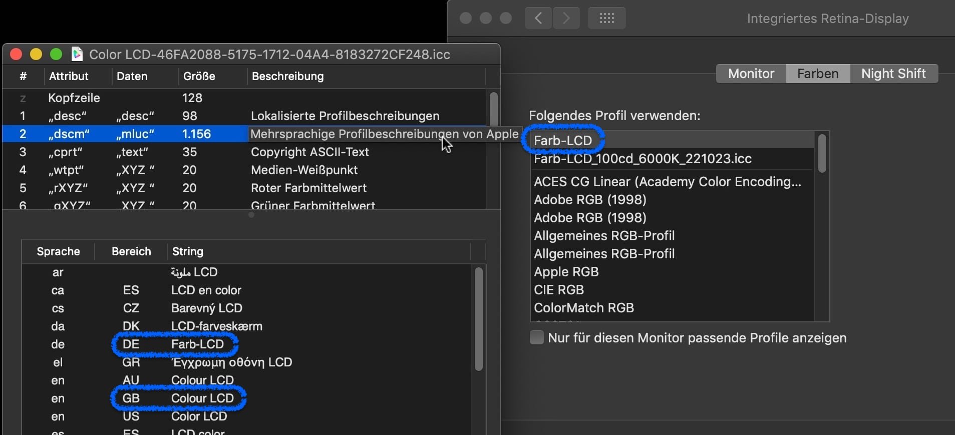This screenshot has width=955, height=435.
Task: Click the language list vertical scrollbar
Action: (478, 319)
